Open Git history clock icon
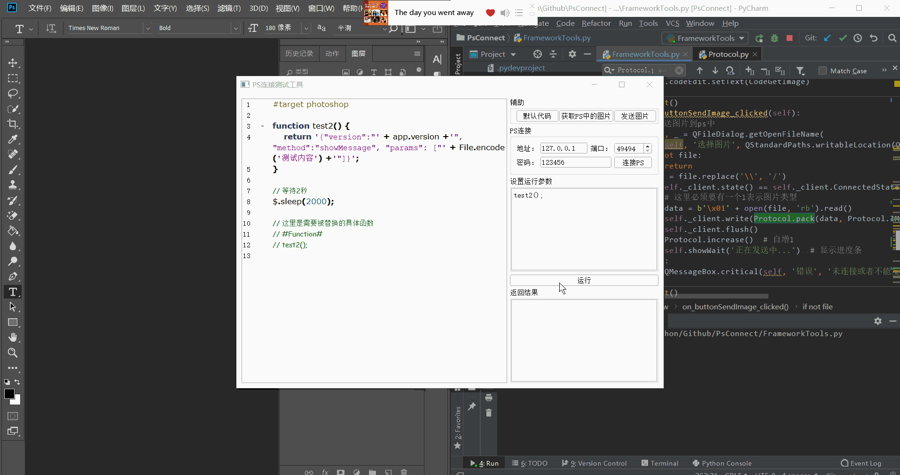Viewport: 900px width, 475px height. click(x=858, y=38)
